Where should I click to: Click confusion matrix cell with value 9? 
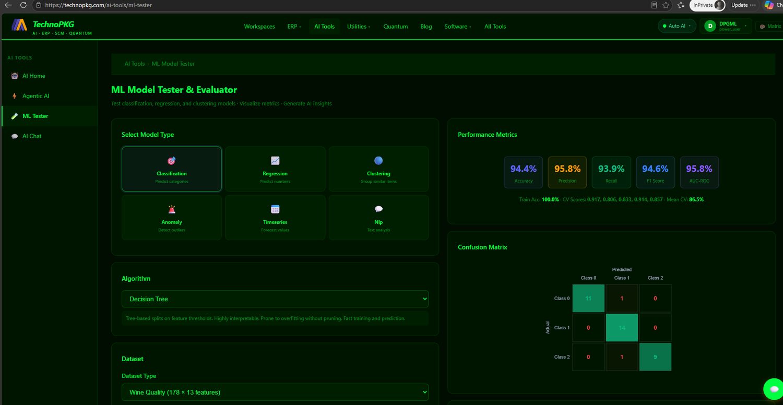point(655,357)
